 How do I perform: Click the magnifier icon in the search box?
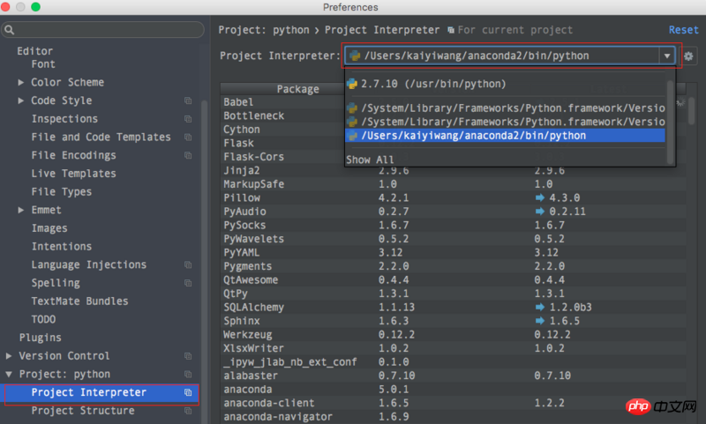tap(10, 30)
